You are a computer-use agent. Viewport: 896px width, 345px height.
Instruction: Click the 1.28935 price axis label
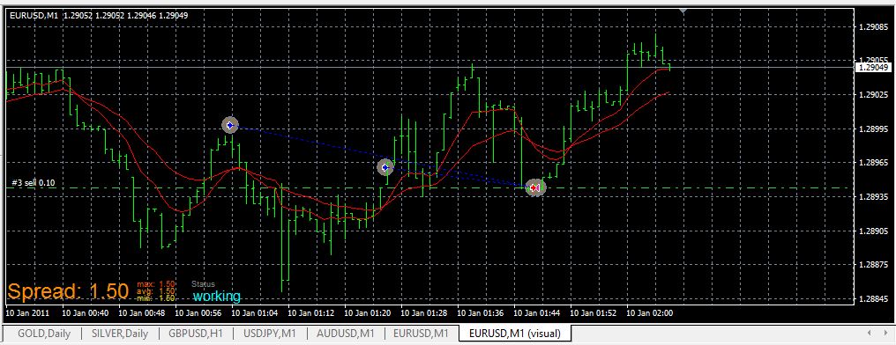pos(874,197)
